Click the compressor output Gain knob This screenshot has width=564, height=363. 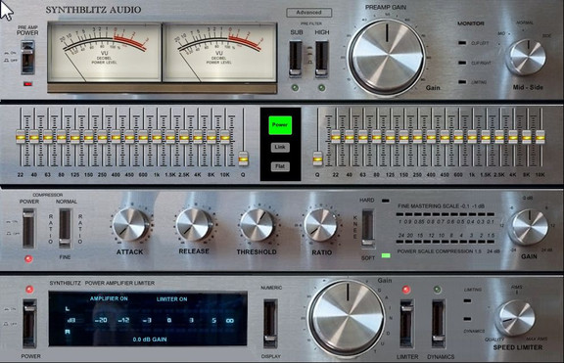[529, 227]
